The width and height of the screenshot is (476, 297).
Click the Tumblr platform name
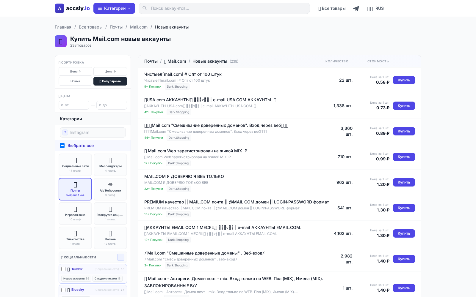pos(77,269)
